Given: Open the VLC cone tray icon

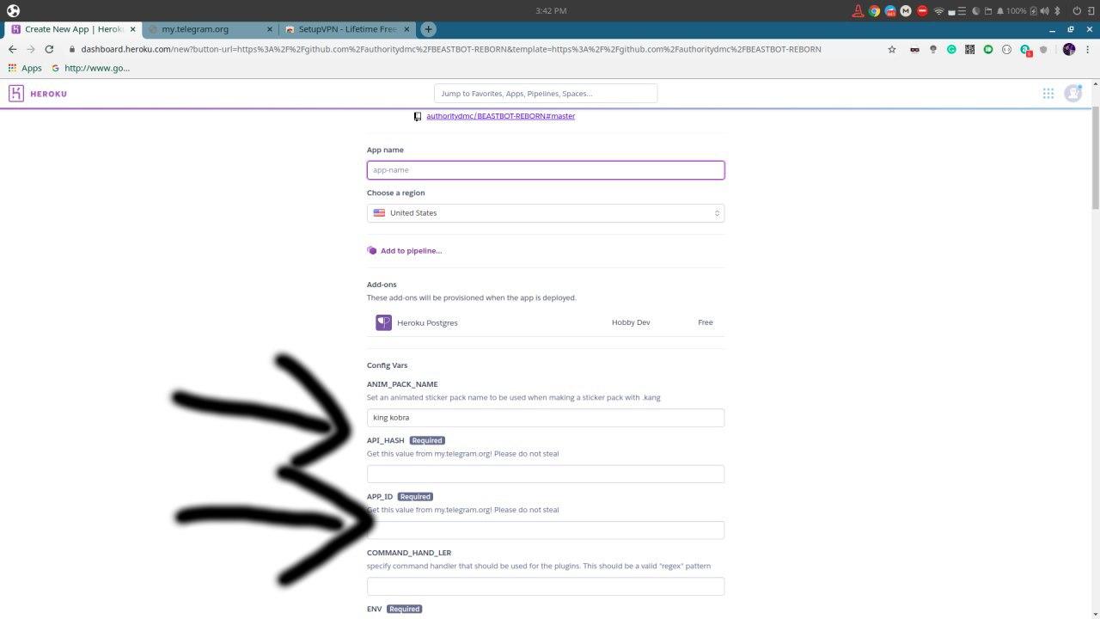Looking at the screenshot, I should (858, 11).
